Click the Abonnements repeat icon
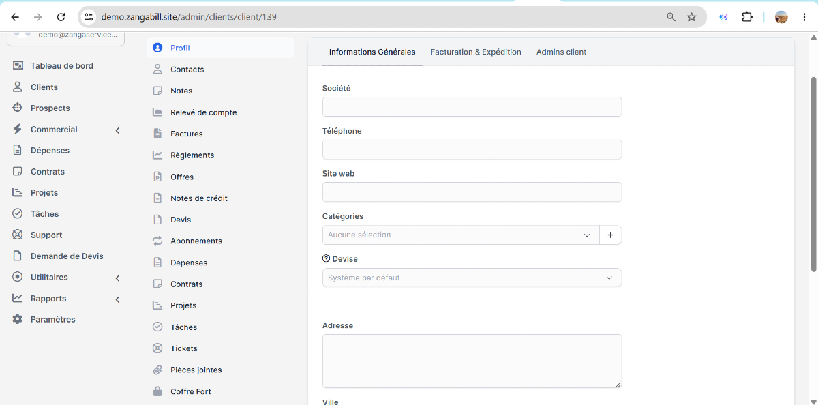818x405 pixels. [157, 241]
